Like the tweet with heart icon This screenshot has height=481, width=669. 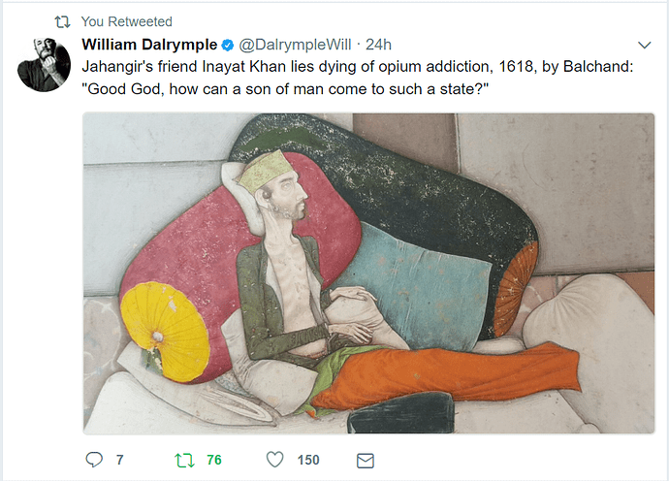(x=274, y=460)
